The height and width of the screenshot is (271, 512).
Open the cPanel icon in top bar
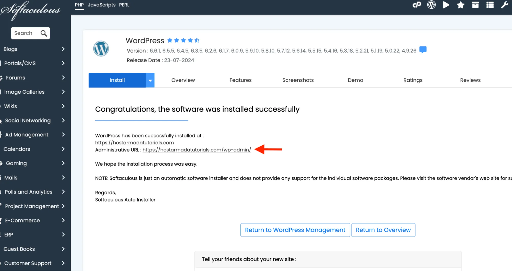tap(417, 5)
